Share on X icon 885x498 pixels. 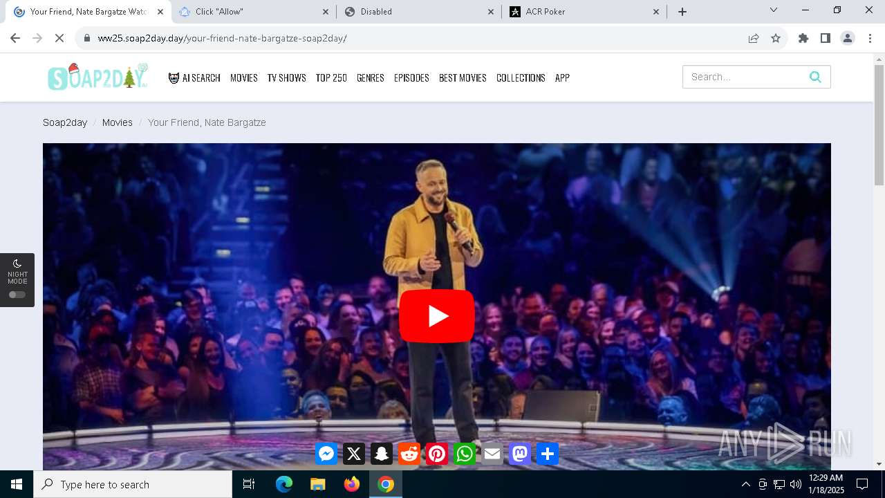[354, 454]
